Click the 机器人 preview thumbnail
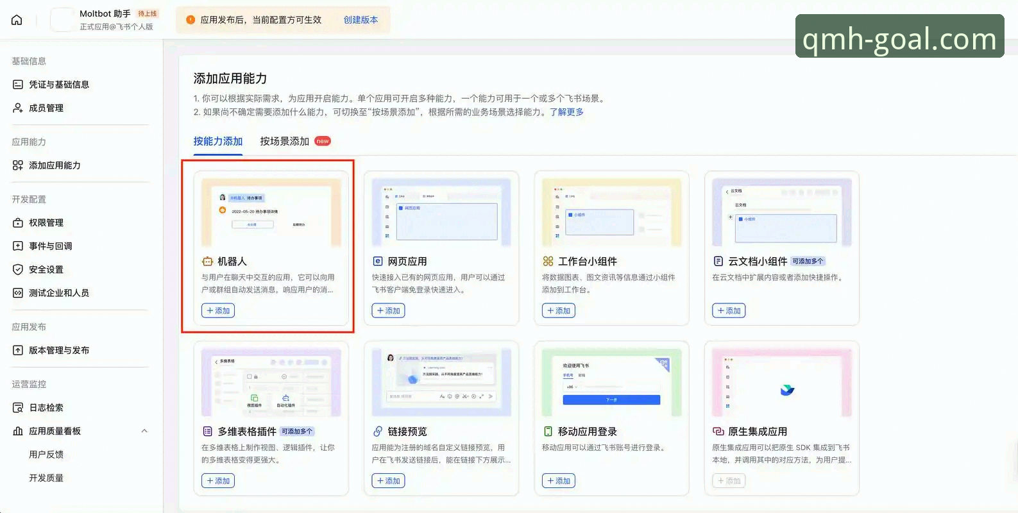This screenshot has height=513, width=1018. tap(271, 212)
